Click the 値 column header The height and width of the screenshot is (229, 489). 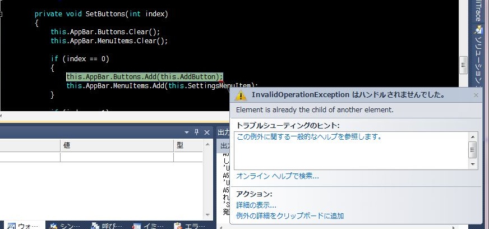[66, 145]
